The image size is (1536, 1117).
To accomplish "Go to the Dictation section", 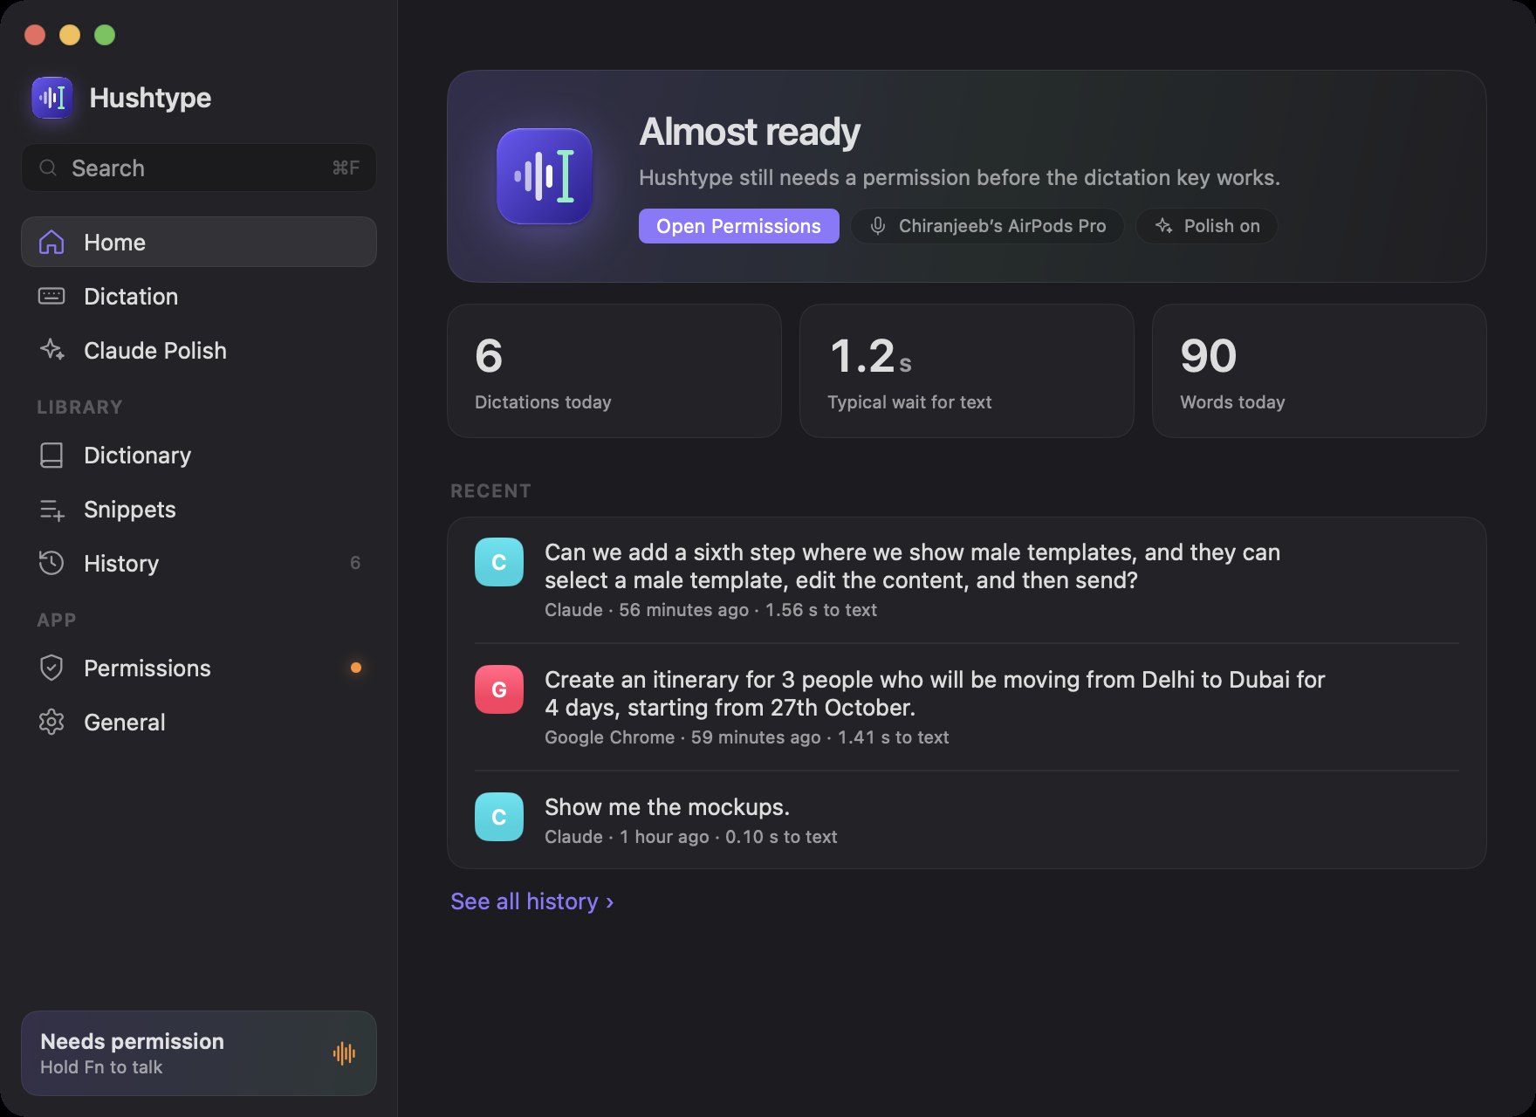I will [199, 296].
